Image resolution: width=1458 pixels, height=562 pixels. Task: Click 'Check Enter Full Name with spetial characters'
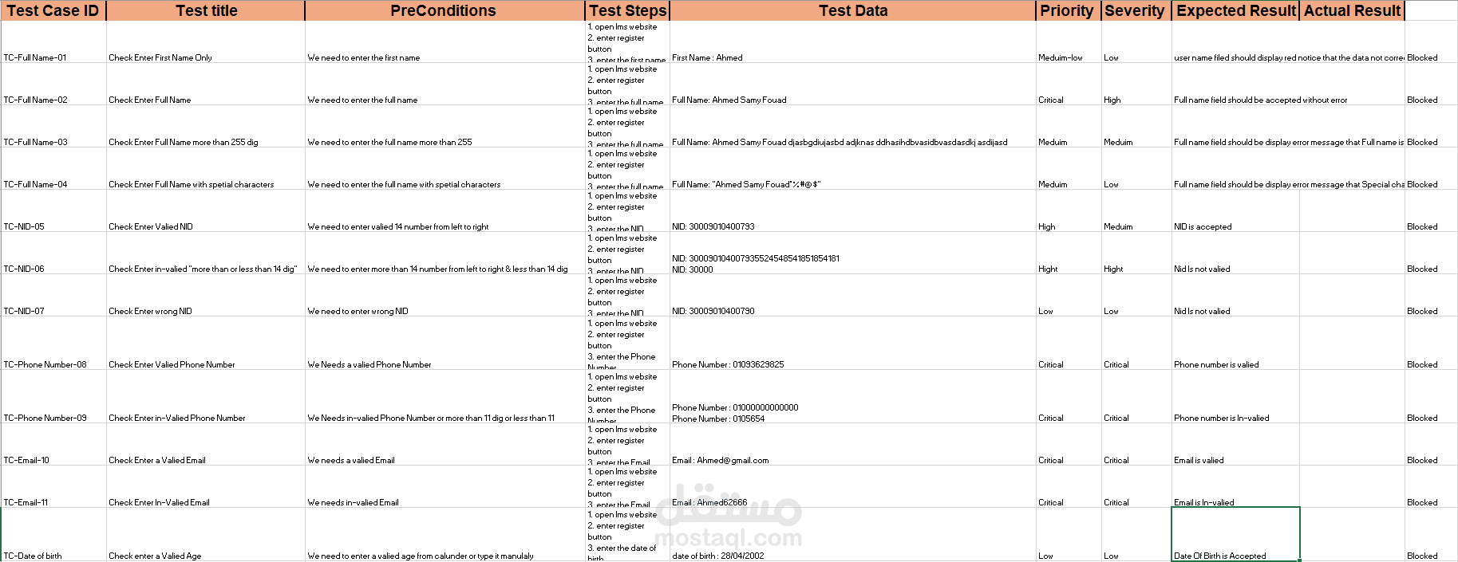(206, 169)
